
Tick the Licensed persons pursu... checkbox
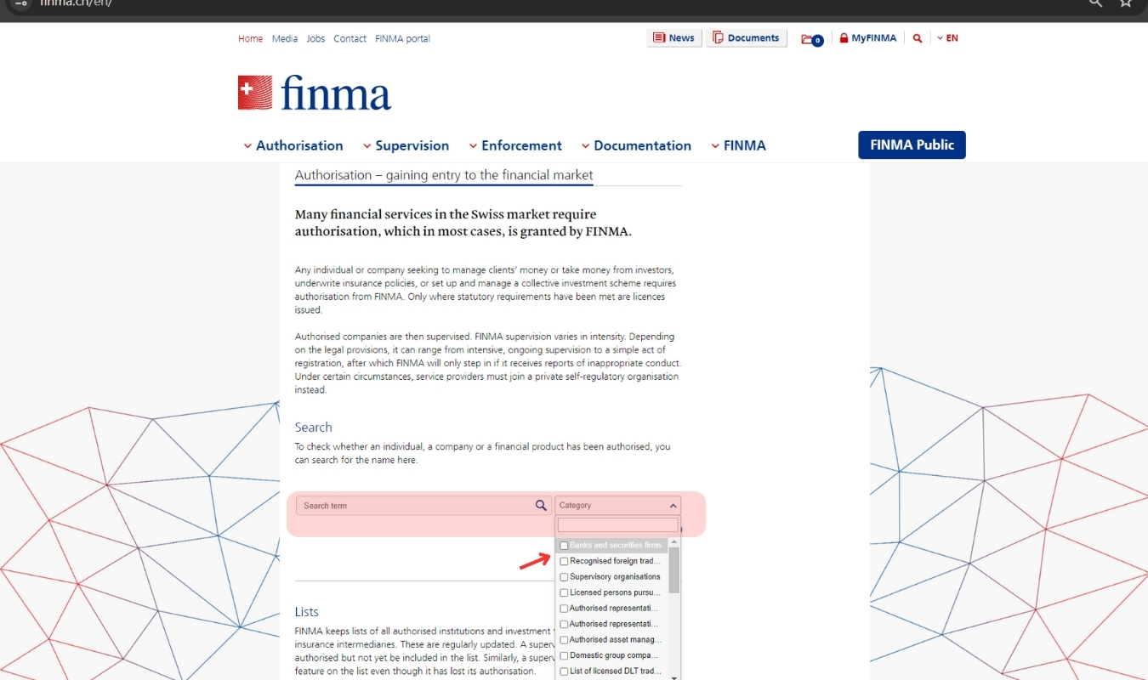click(564, 592)
